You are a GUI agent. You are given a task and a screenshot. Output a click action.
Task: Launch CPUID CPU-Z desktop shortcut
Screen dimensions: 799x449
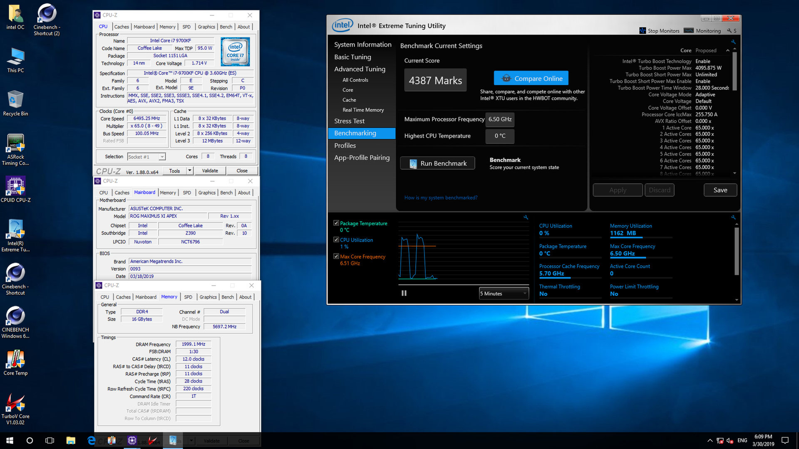15,189
